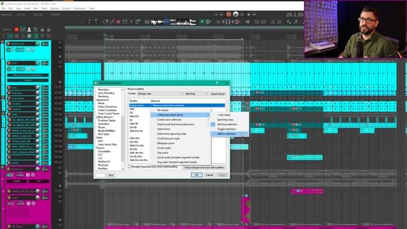Select MIDI Editor in the Preferences tree
407x229 pixels.
click(x=104, y=134)
